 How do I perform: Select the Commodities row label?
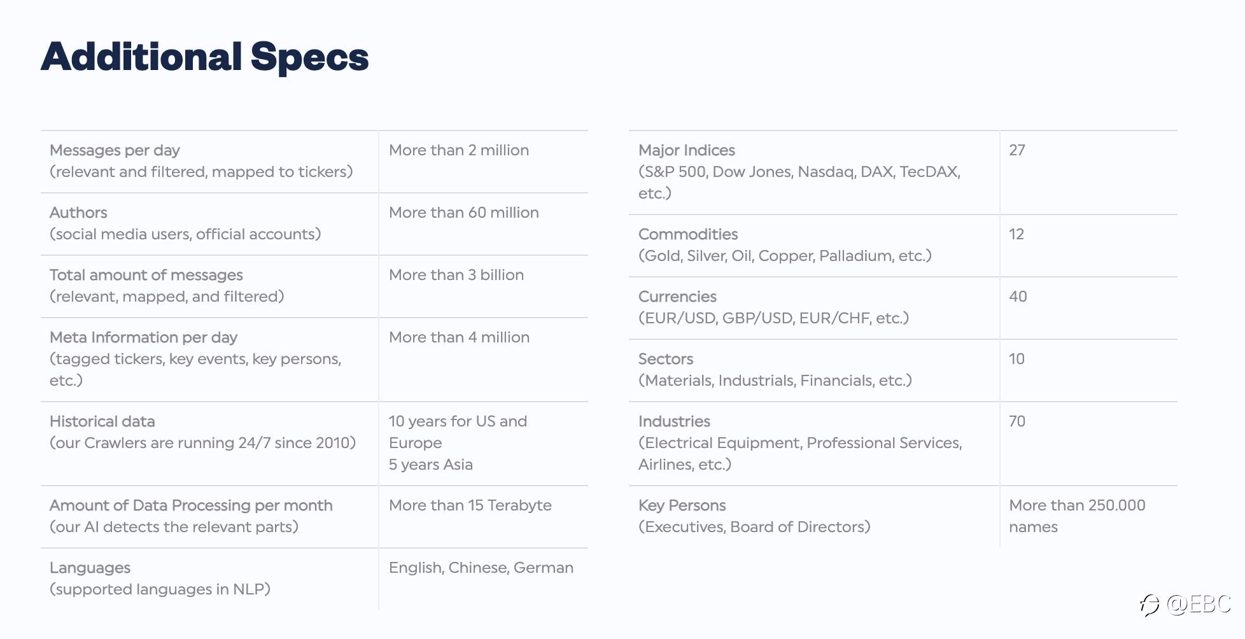[x=688, y=234]
